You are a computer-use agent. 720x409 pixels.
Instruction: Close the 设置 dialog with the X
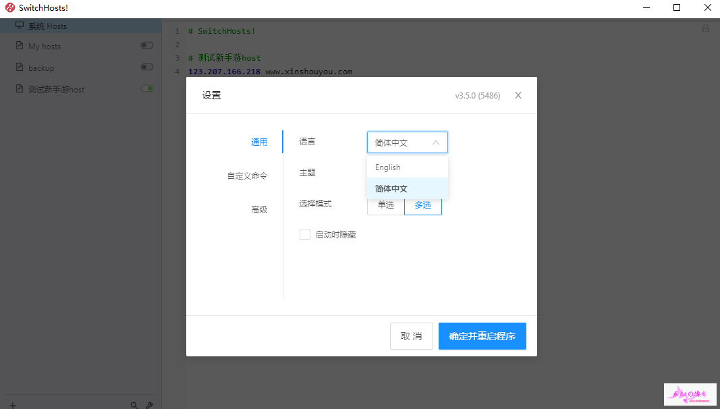pyautogui.click(x=518, y=95)
